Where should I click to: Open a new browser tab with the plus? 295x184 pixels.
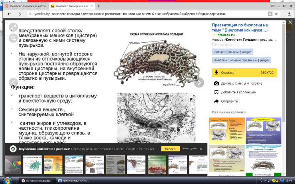pyautogui.click(x=98, y=6)
